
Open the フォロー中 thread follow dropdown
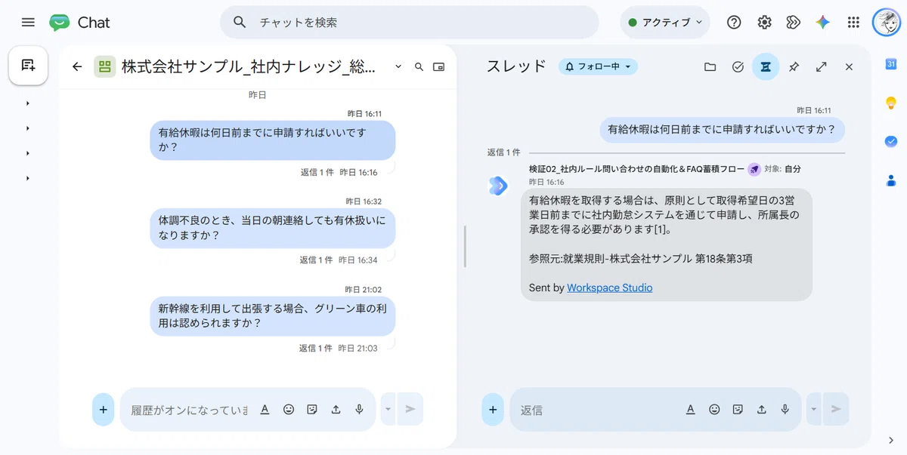coord(598,66)
